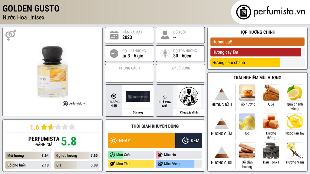Click the Hương cuối pyramid icon
Screen dimensions: 310x174
coord(222,152)
